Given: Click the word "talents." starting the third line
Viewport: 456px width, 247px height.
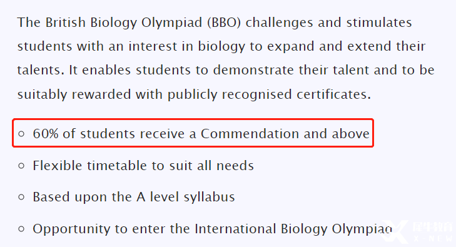Looking at the screenshot, I should pos(41,70).
